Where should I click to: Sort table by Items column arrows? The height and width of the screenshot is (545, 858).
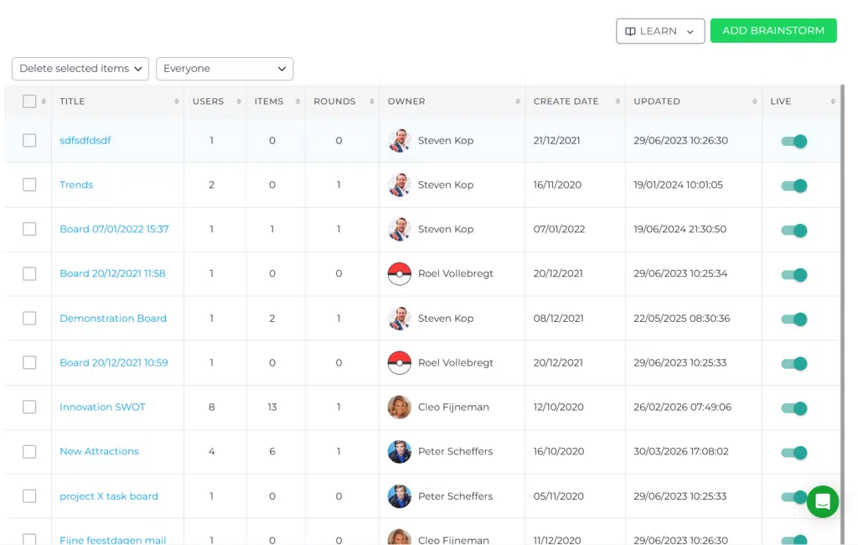297,101
